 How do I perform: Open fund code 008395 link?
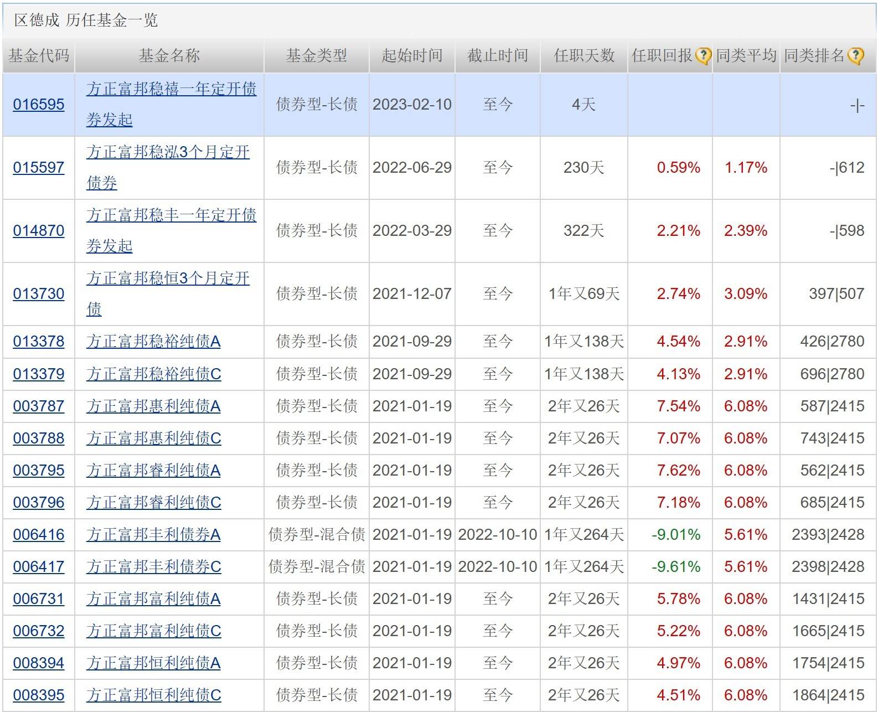coord(39,695)
